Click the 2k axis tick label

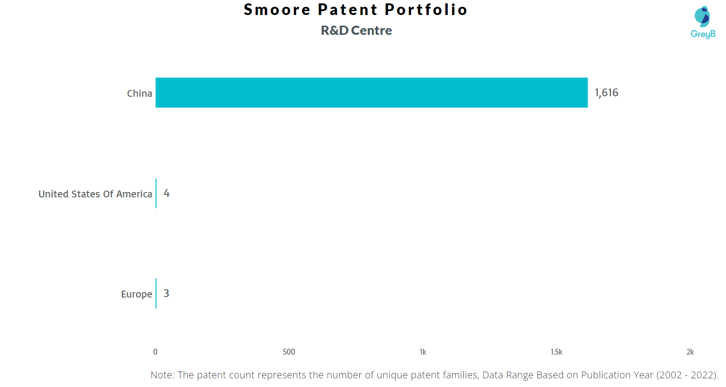[x=690, y=352]
